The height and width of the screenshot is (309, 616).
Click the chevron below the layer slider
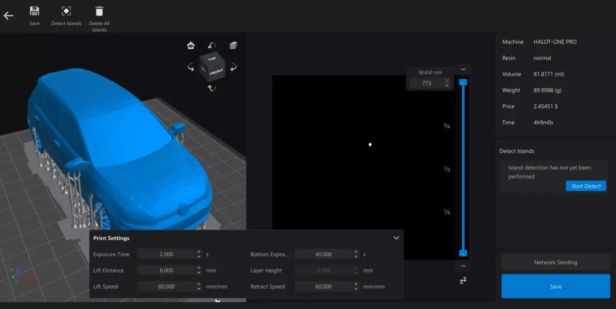tap(463, 266)
